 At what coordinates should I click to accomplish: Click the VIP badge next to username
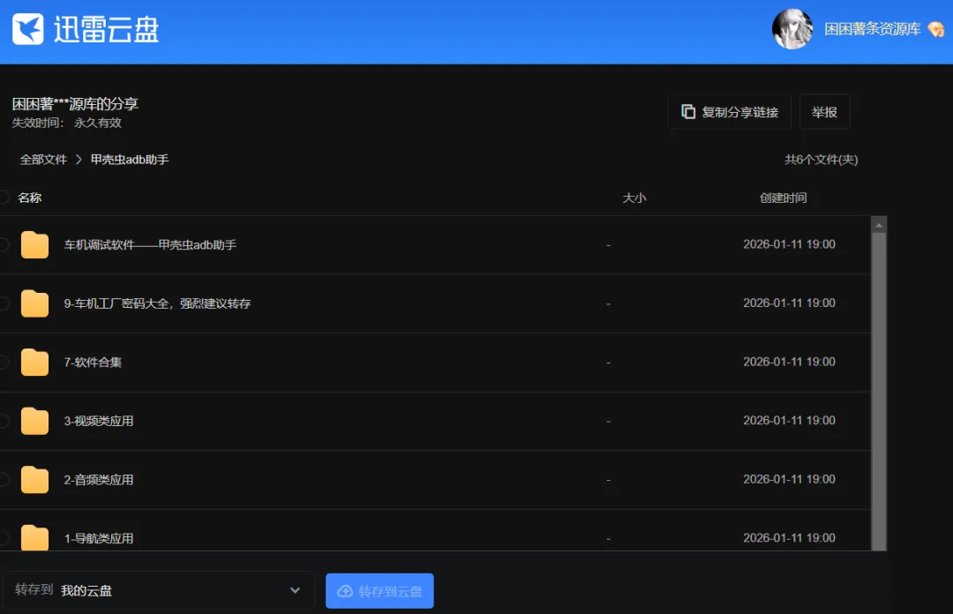tap(936, 29)
